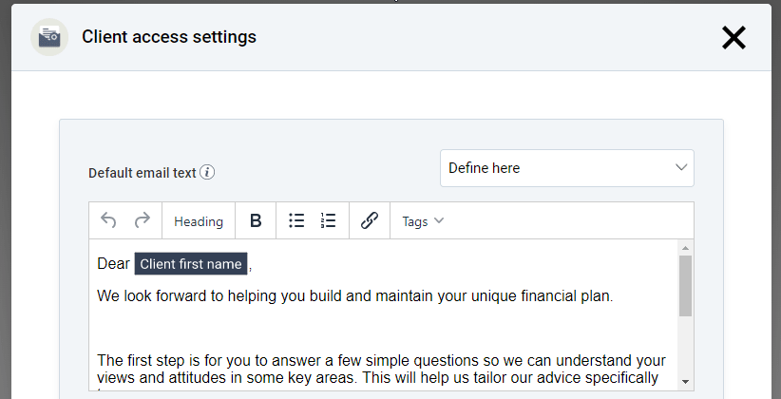Image resolution: width=781 pixels, height=399 pixels.
Task: Insert a numbered list
Action: coord(328,220)
